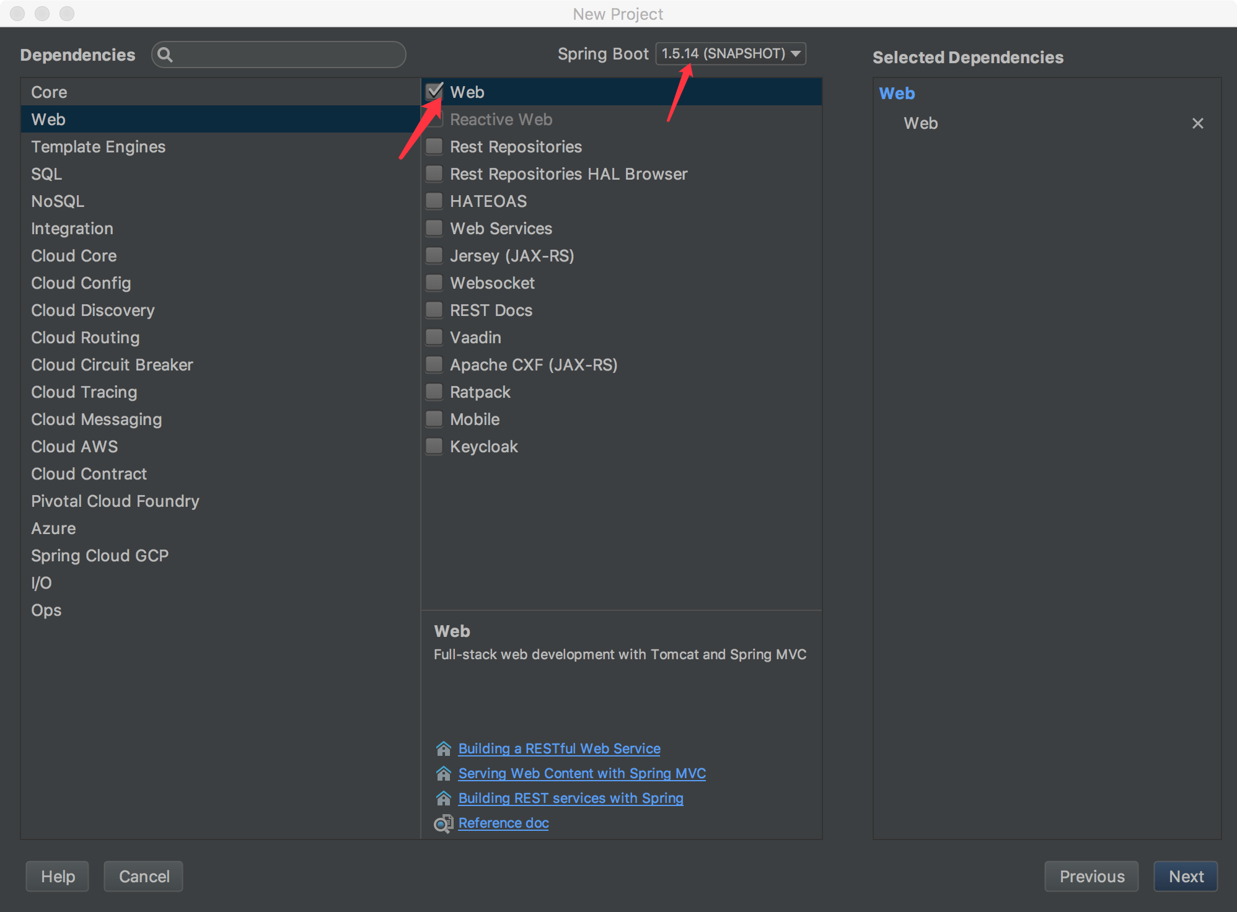Screen dimensions: 1237x912
Task: Remove Web from Selected Dependencies
Action: (x=1197, y=123)
